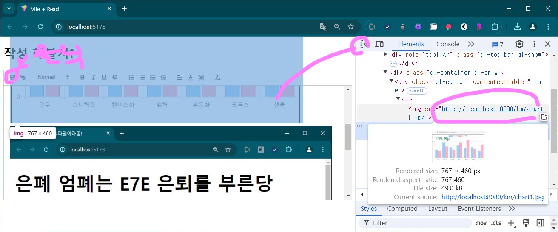Expand the ql-toolbar div node
The height and width of the screenshot is (232, 558).
[386, 55]
